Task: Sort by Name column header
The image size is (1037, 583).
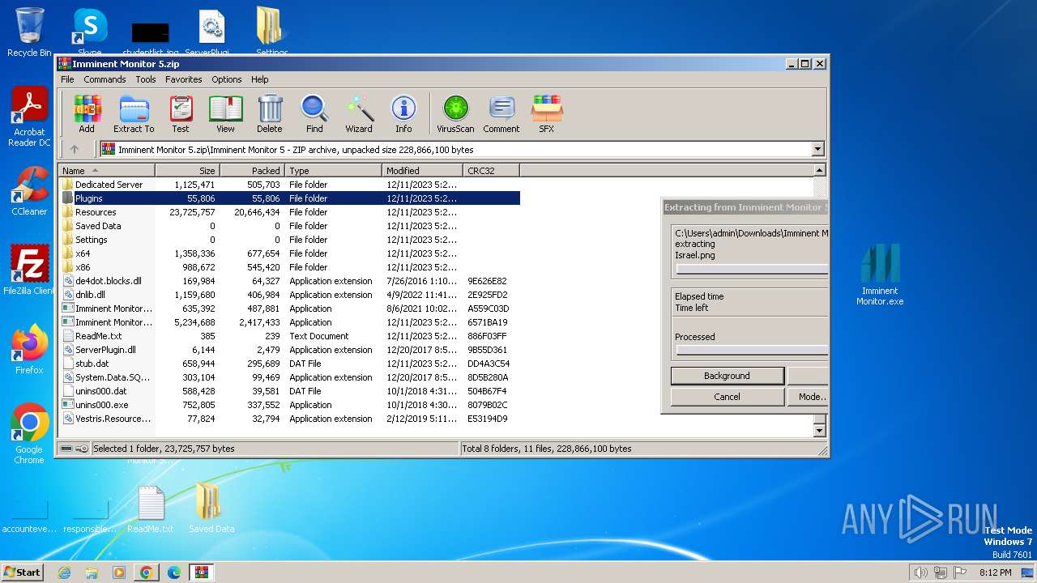Action: pos(106,171)
